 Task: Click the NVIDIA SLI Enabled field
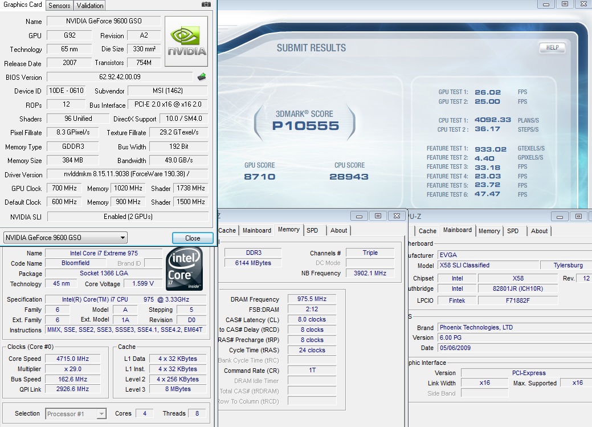[128, 217]
